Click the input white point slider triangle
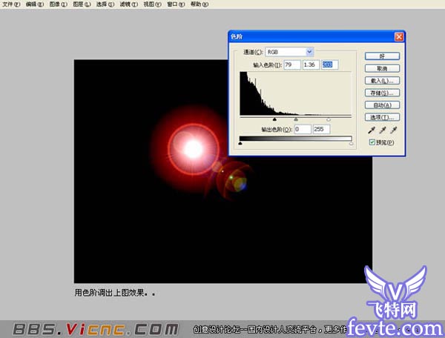The height and width of the screenshot is (338, 445). (329, 119)
